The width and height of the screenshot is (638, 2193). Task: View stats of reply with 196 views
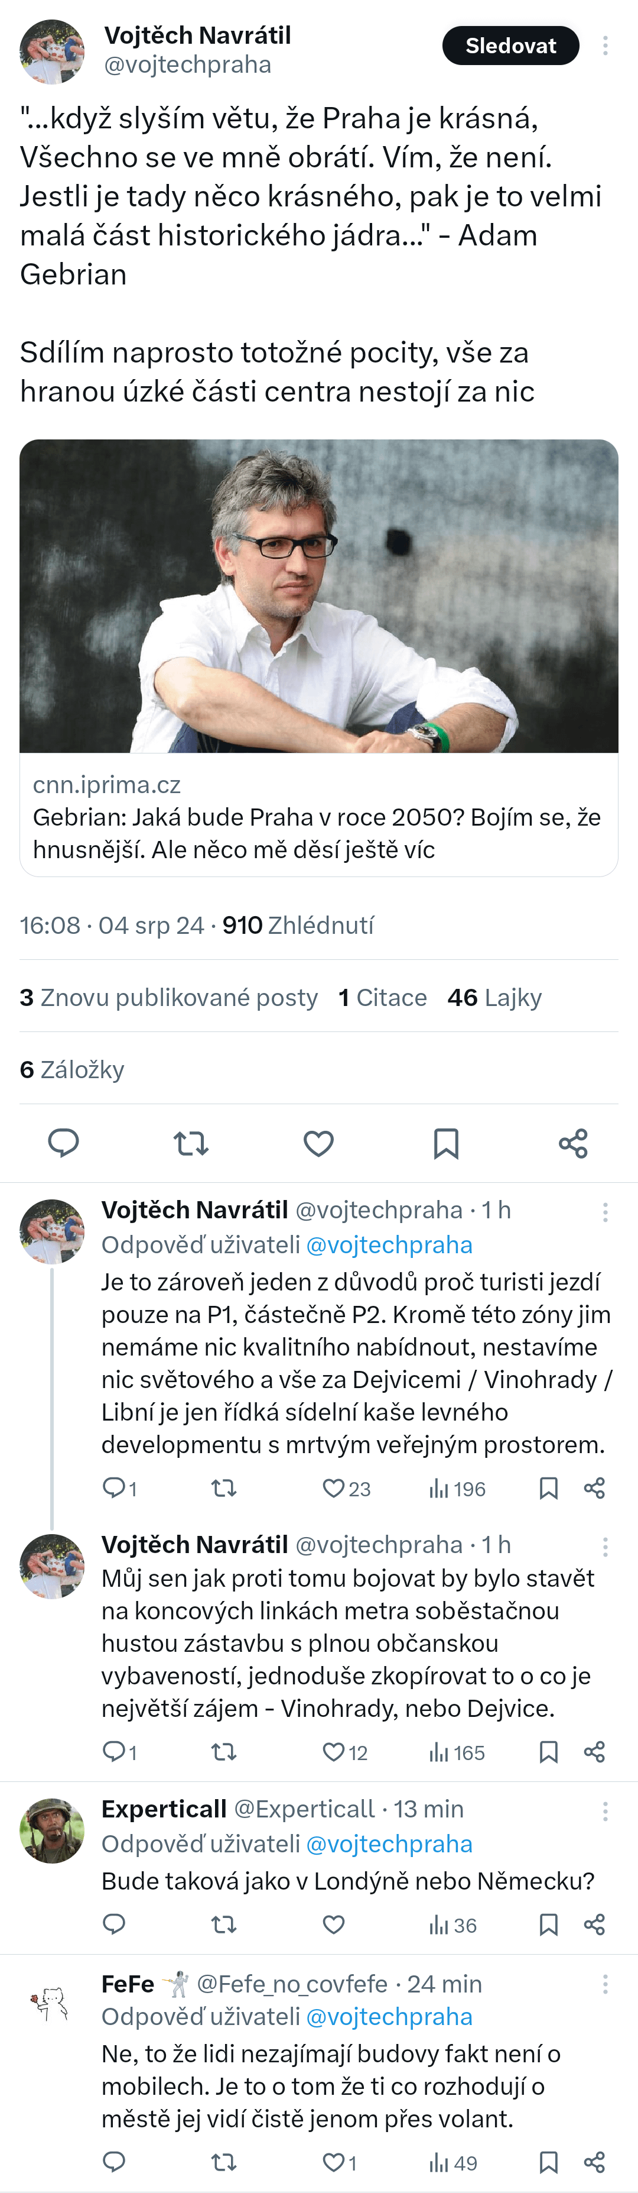tap(457, 1489)
